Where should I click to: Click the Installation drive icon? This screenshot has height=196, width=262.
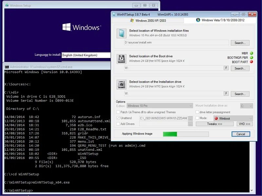click(121, 85)
